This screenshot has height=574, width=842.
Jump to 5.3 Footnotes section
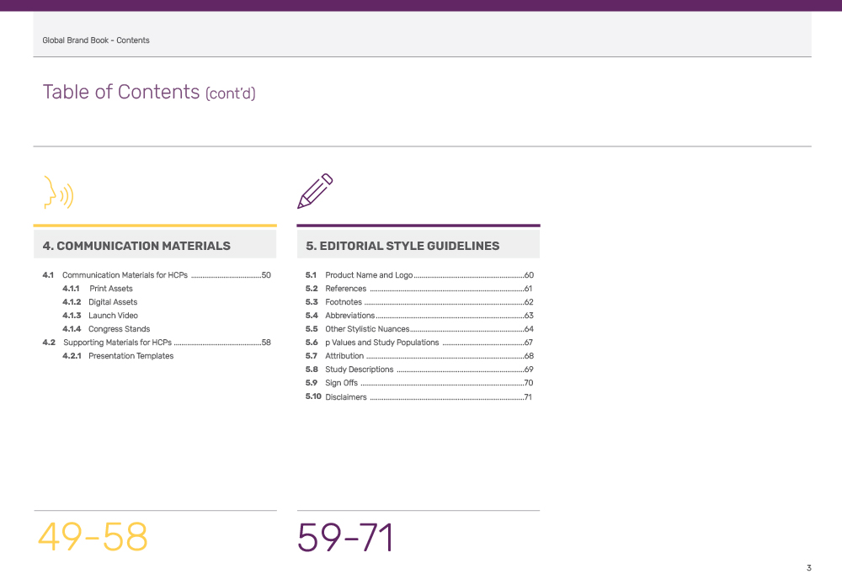click(344, 302)
